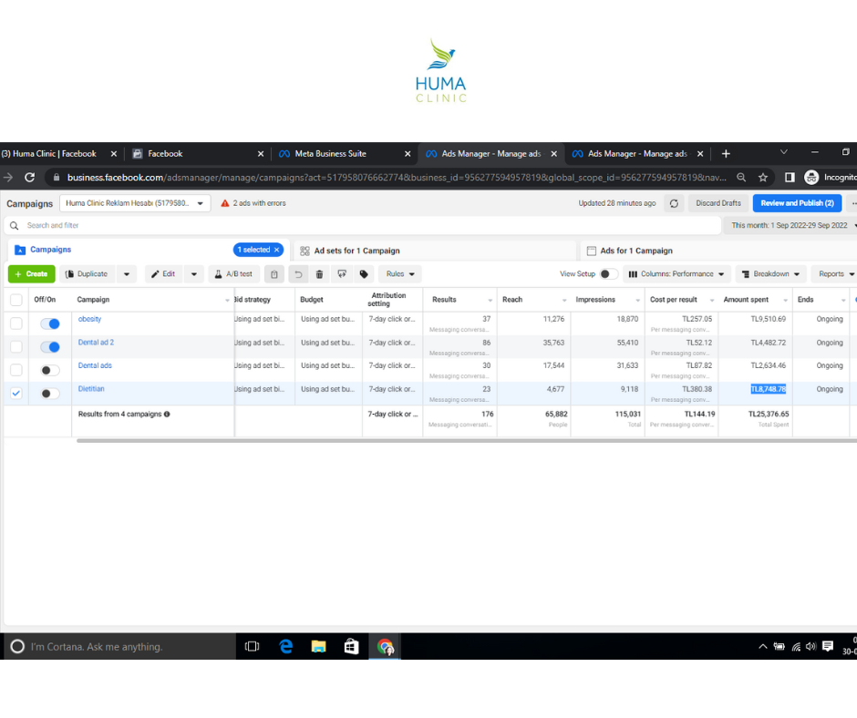The width and height of the screenshot is (857, 718).
Task: Click the Discard Drafts button
Action: (718, 203)
